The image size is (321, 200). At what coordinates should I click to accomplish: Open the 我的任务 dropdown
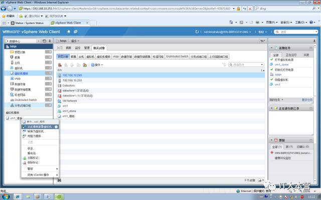276,100
